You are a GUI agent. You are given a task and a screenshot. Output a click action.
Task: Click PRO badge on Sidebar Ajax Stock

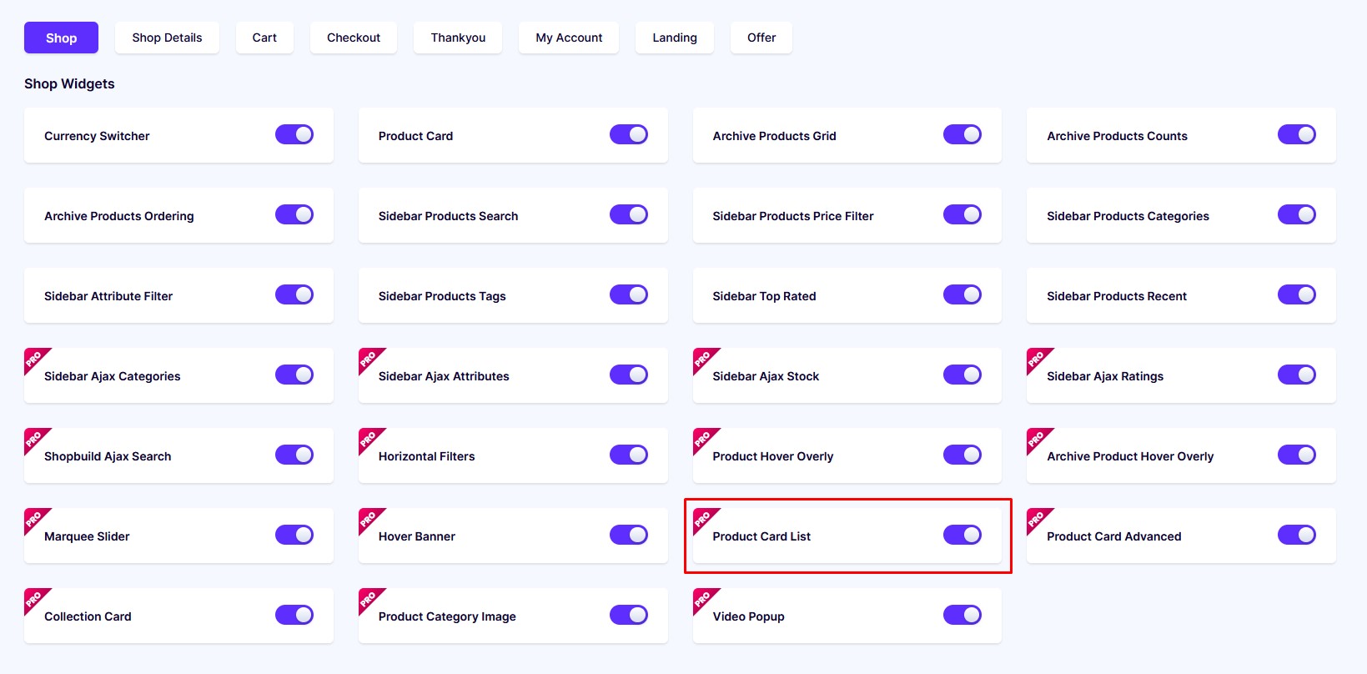(703, 359)
